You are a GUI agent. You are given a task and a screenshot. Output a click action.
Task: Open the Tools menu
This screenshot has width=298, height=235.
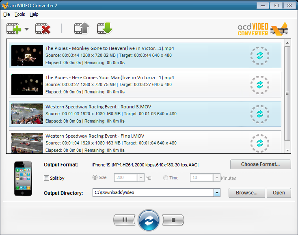point(20,14)
